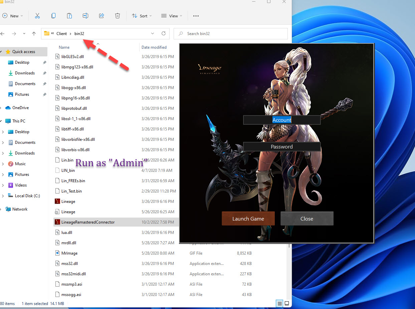415x309 pixels.
Task: Select Network in navigation pane
Action: (x=20, y=209)
